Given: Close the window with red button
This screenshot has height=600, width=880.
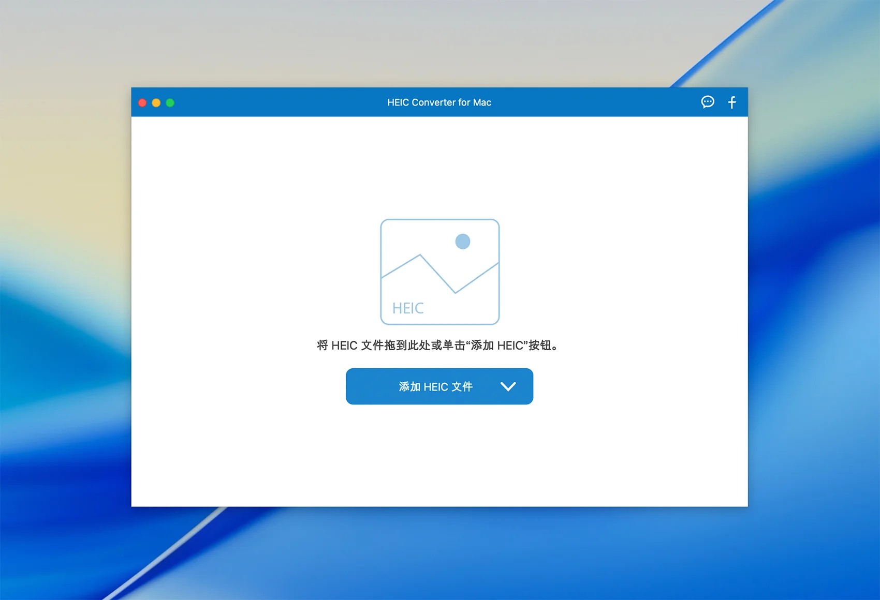Looking at the screenshot, I should tap(142, 103).
